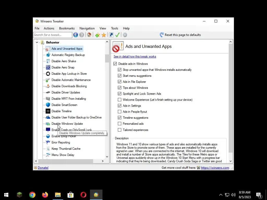Select Enable Crash on Ctrl+Scroll Lock item

coord(71,130)
